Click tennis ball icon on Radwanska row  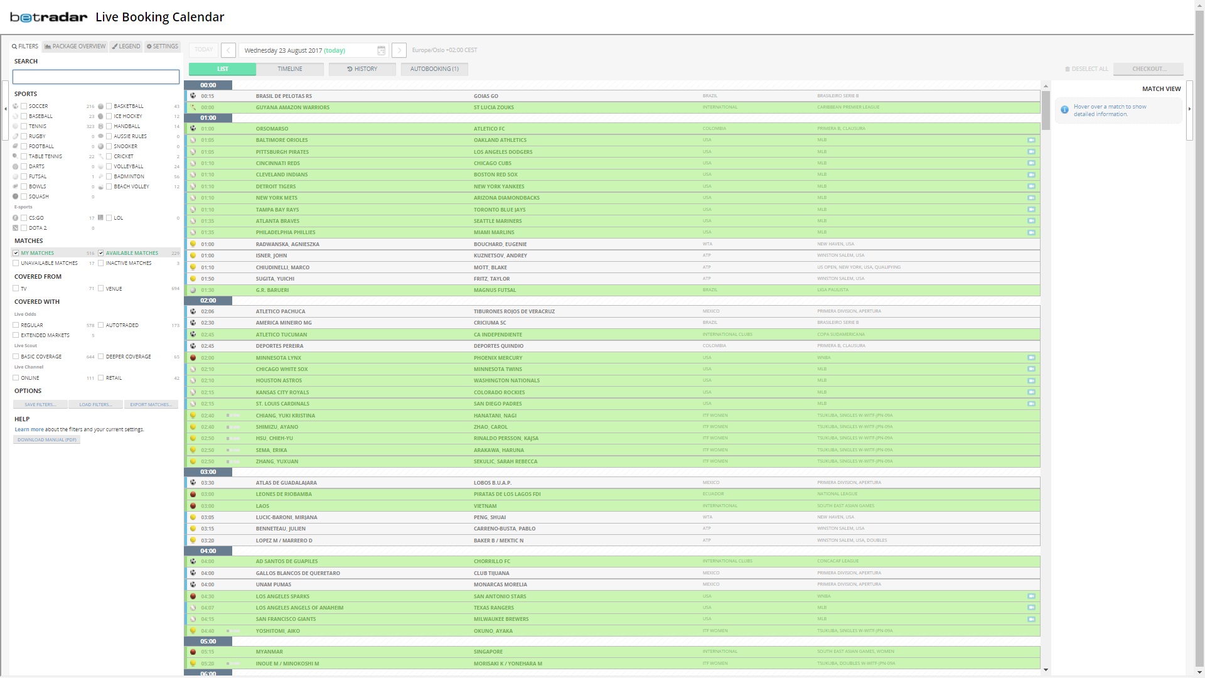pyautogui.click(x=193, y=244)
